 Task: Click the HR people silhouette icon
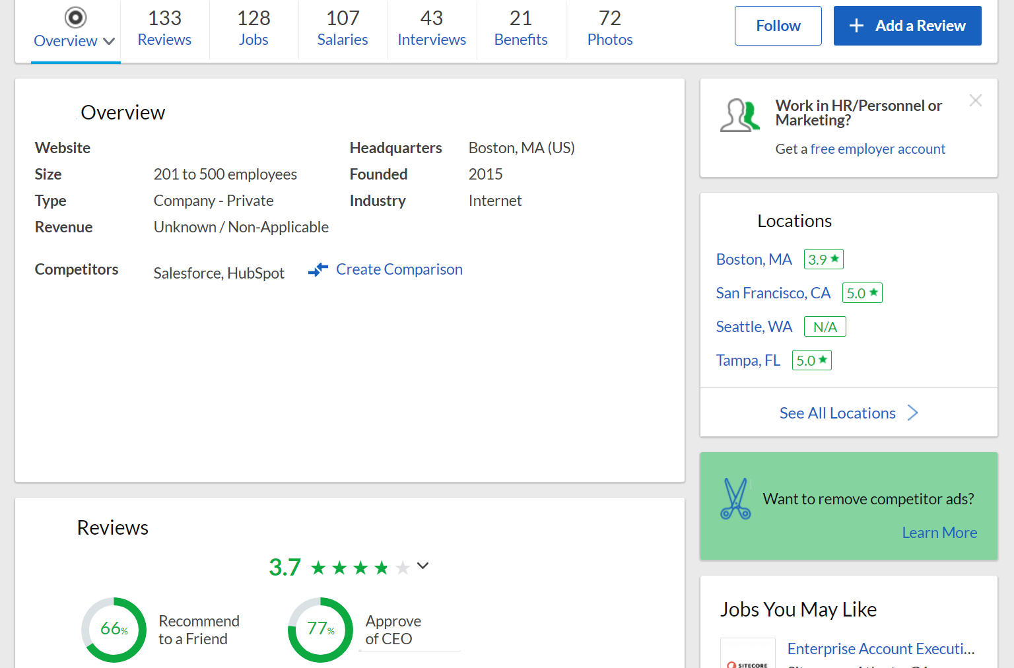click(739, 116)
